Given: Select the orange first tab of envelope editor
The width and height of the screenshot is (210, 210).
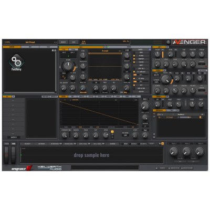Looking at the screenshot, I should click(x=64, y=97).
